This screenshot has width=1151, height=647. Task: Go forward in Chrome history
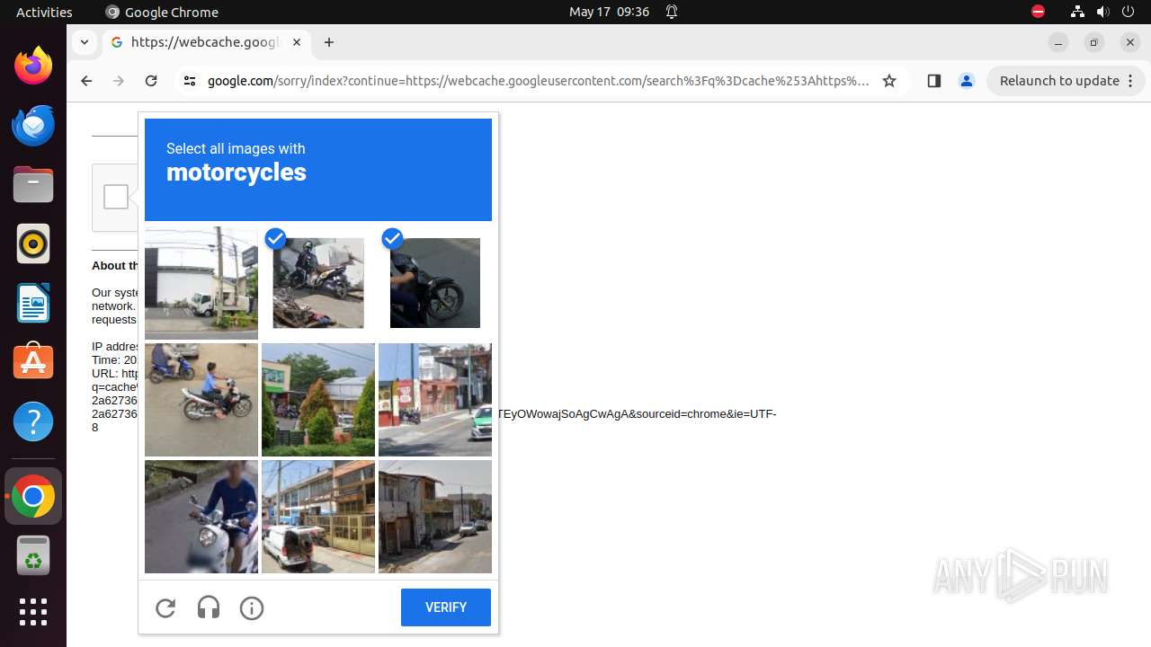[x=119, y=81]
